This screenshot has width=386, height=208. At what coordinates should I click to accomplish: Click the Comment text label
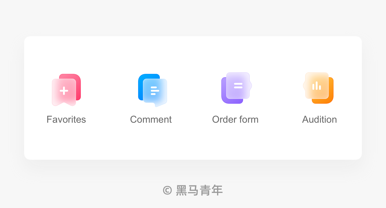pyautogui.click(x=151, y=119)
